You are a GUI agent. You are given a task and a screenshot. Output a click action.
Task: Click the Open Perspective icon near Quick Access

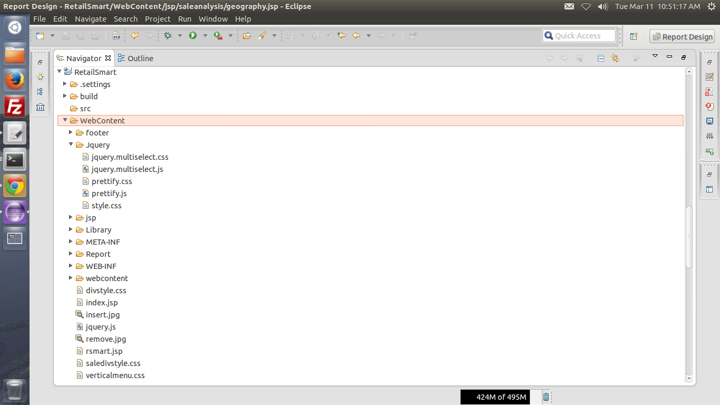(x=634, y=36)
